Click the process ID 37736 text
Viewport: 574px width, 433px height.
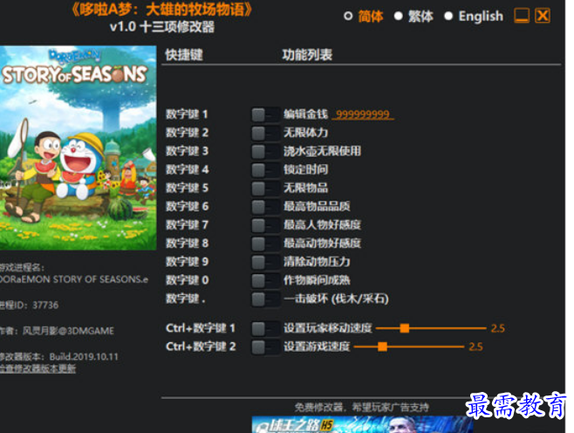(x=30, y=306)
